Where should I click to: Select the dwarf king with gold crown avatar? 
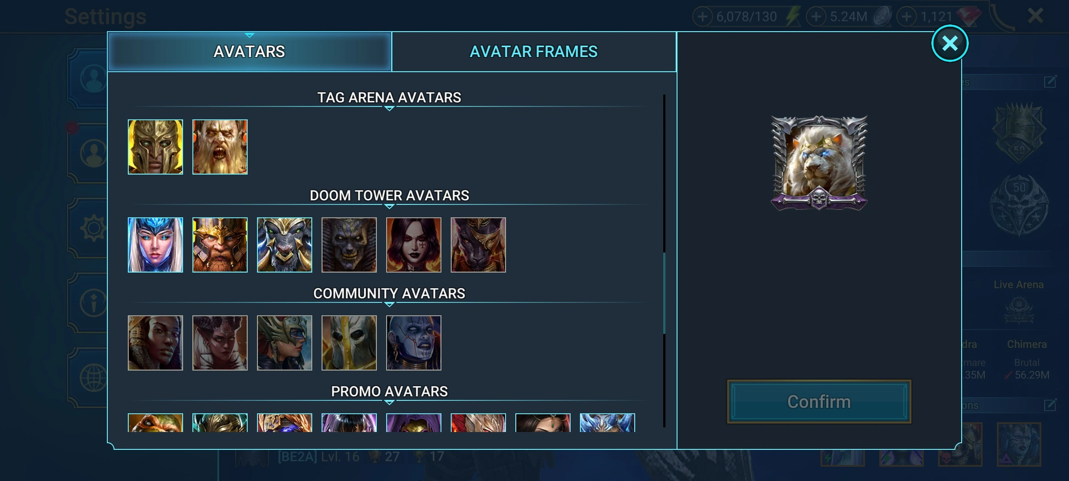pos(220,245)
